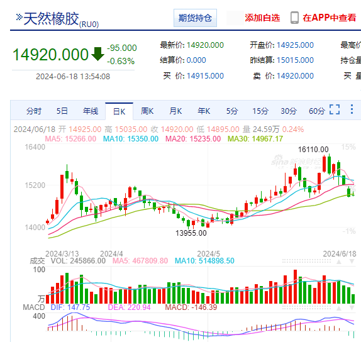The image size is (361, 342).
Task: Click the 添加自选 link
Action: tap(262, 18)
